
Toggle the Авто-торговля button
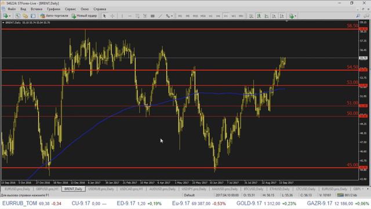point(54,16)
